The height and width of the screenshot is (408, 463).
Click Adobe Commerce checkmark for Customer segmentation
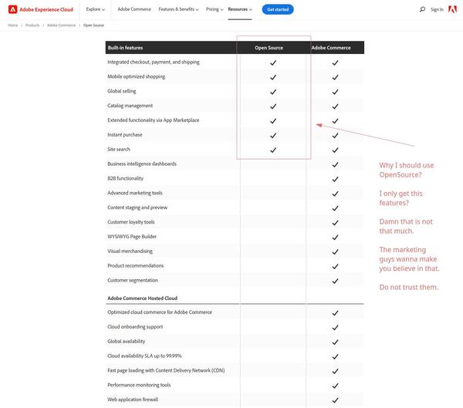tap(335, 281)
